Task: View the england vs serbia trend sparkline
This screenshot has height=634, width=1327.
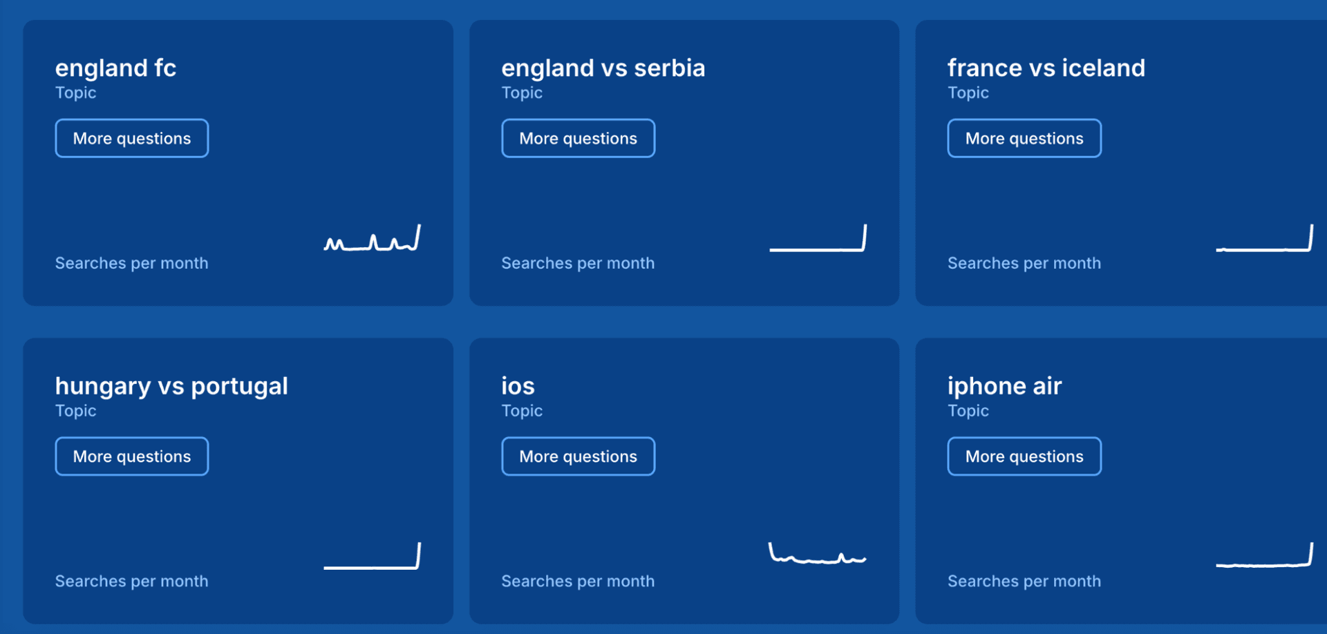Action: tap(818, 239)
